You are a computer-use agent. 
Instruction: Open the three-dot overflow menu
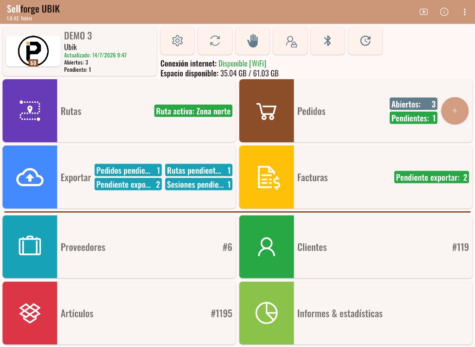click(464, 12)
